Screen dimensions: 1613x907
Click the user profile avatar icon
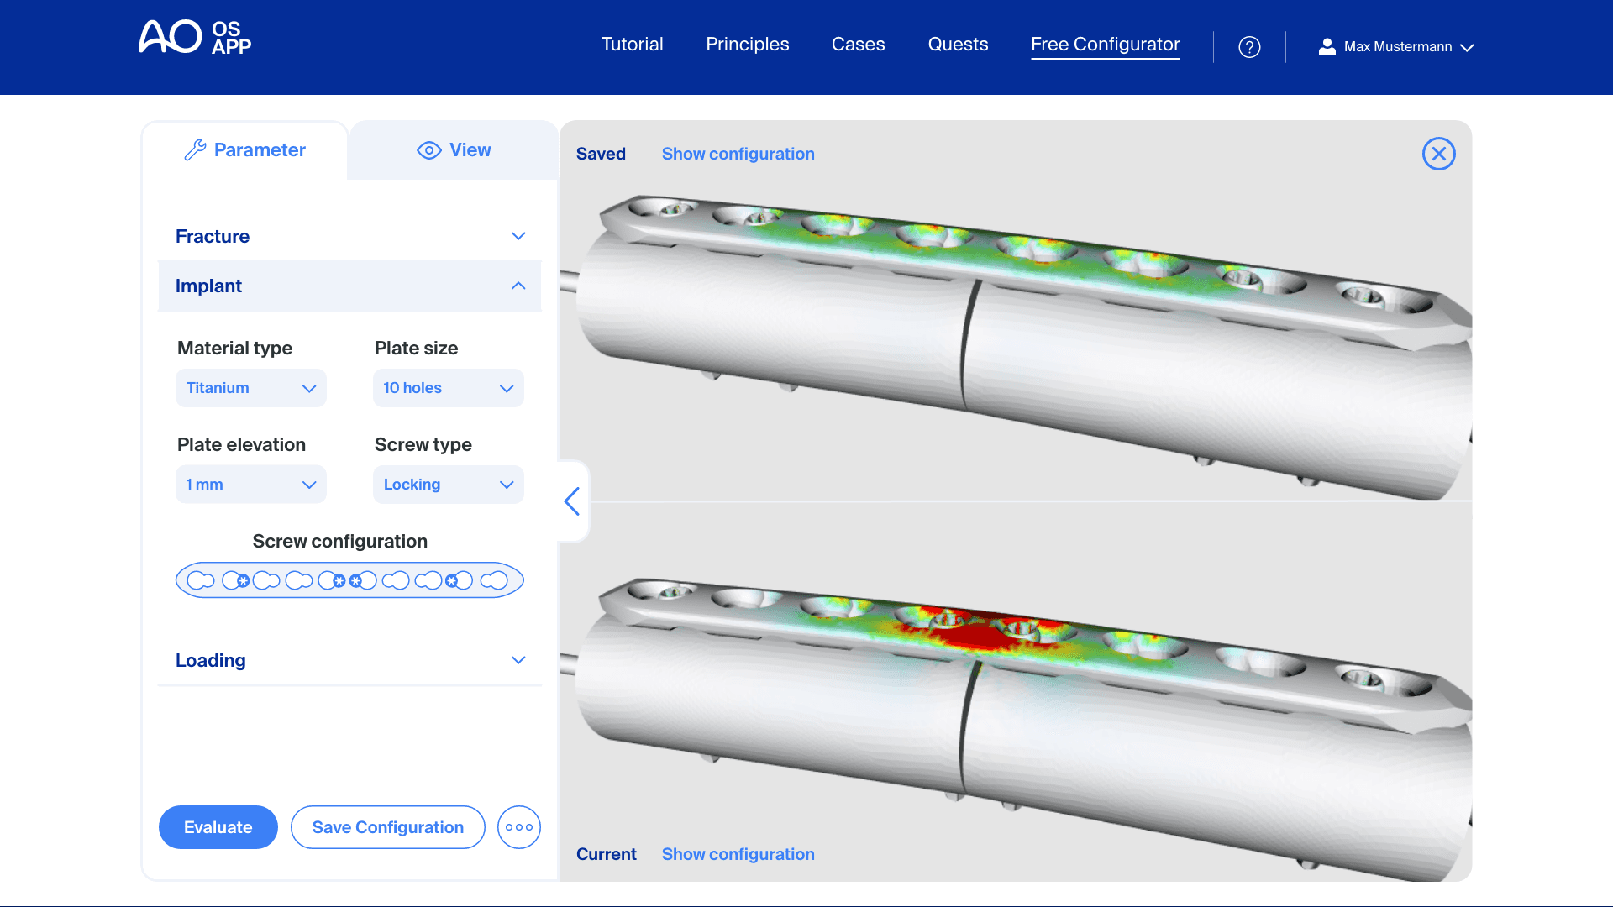pos(1327,47)
